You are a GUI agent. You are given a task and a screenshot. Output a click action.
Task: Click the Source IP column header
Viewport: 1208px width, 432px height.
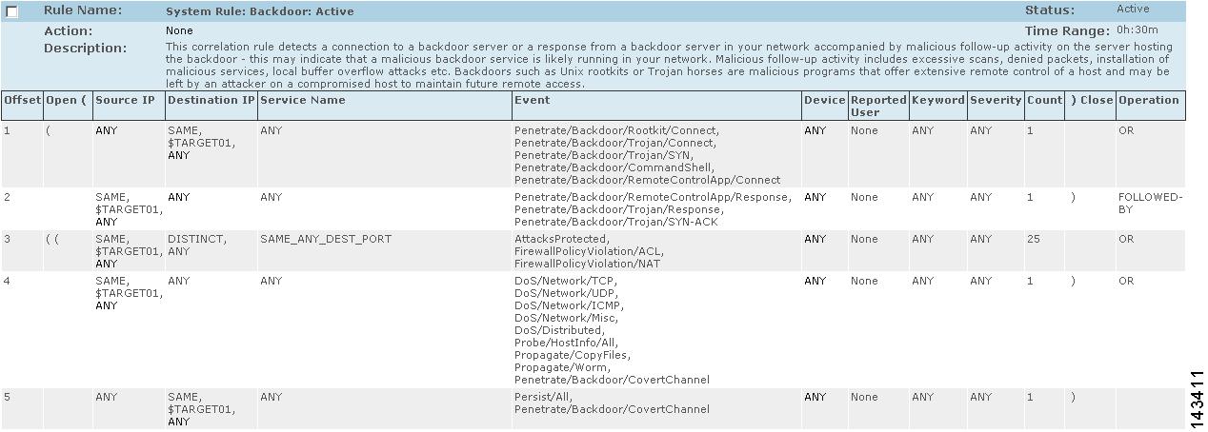(x=125, y=100)
